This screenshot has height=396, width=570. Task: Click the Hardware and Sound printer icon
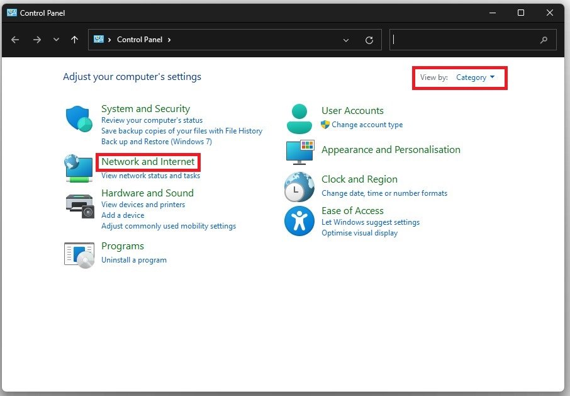(x=79, y=204)
